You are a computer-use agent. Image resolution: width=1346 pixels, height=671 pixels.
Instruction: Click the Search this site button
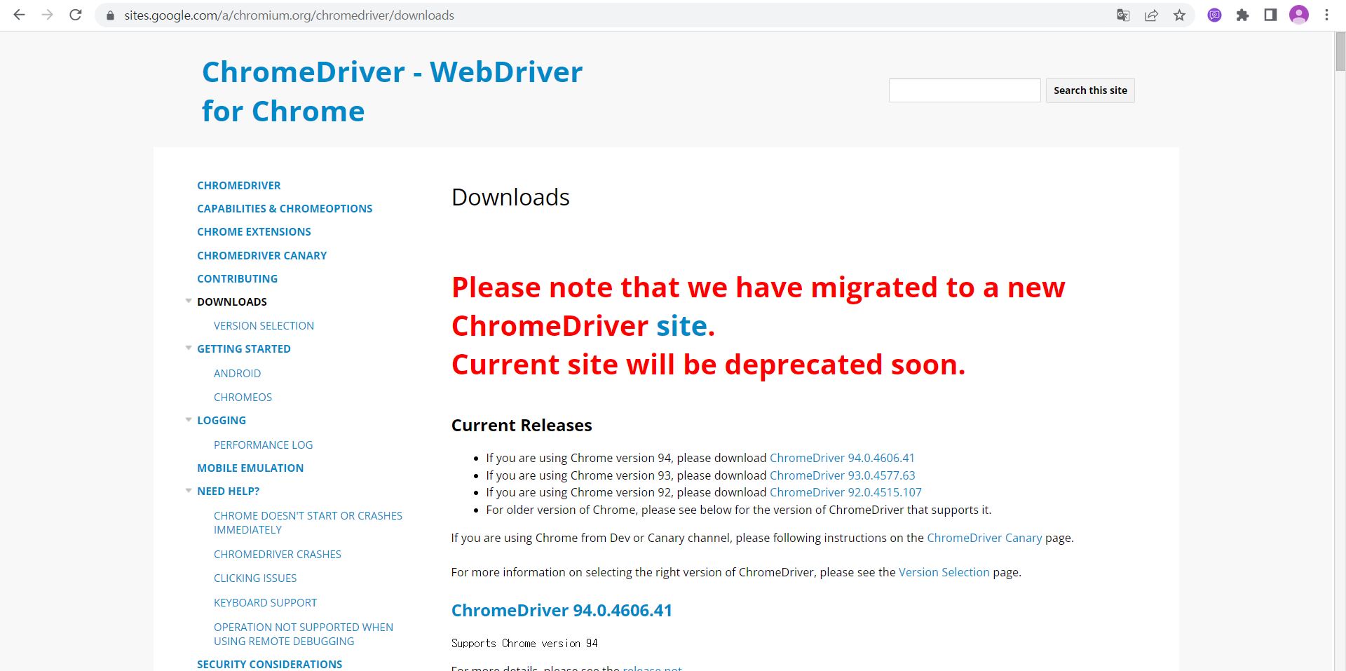1090,90
